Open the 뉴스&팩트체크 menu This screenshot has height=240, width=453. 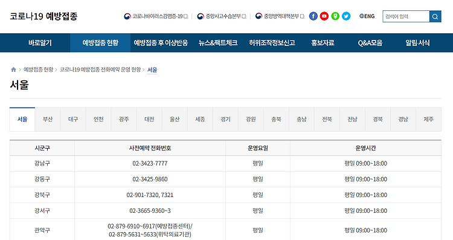[218, 43]
